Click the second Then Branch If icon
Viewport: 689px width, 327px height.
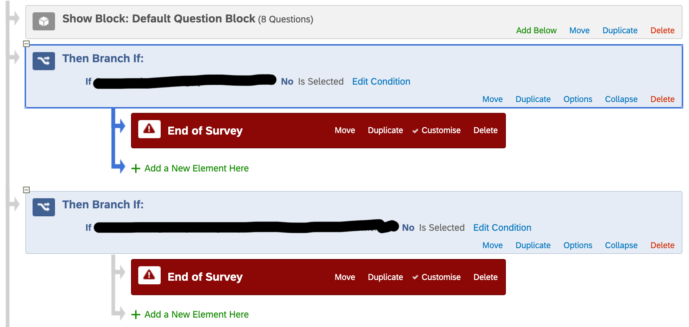click(x=44, y=207)
